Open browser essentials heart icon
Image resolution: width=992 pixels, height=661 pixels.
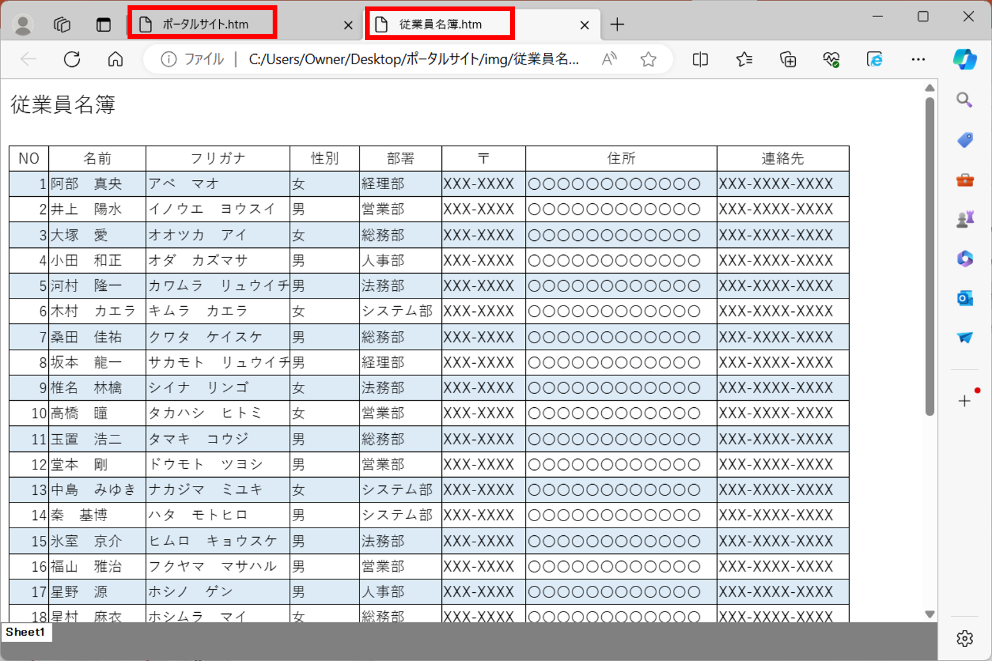831,59
